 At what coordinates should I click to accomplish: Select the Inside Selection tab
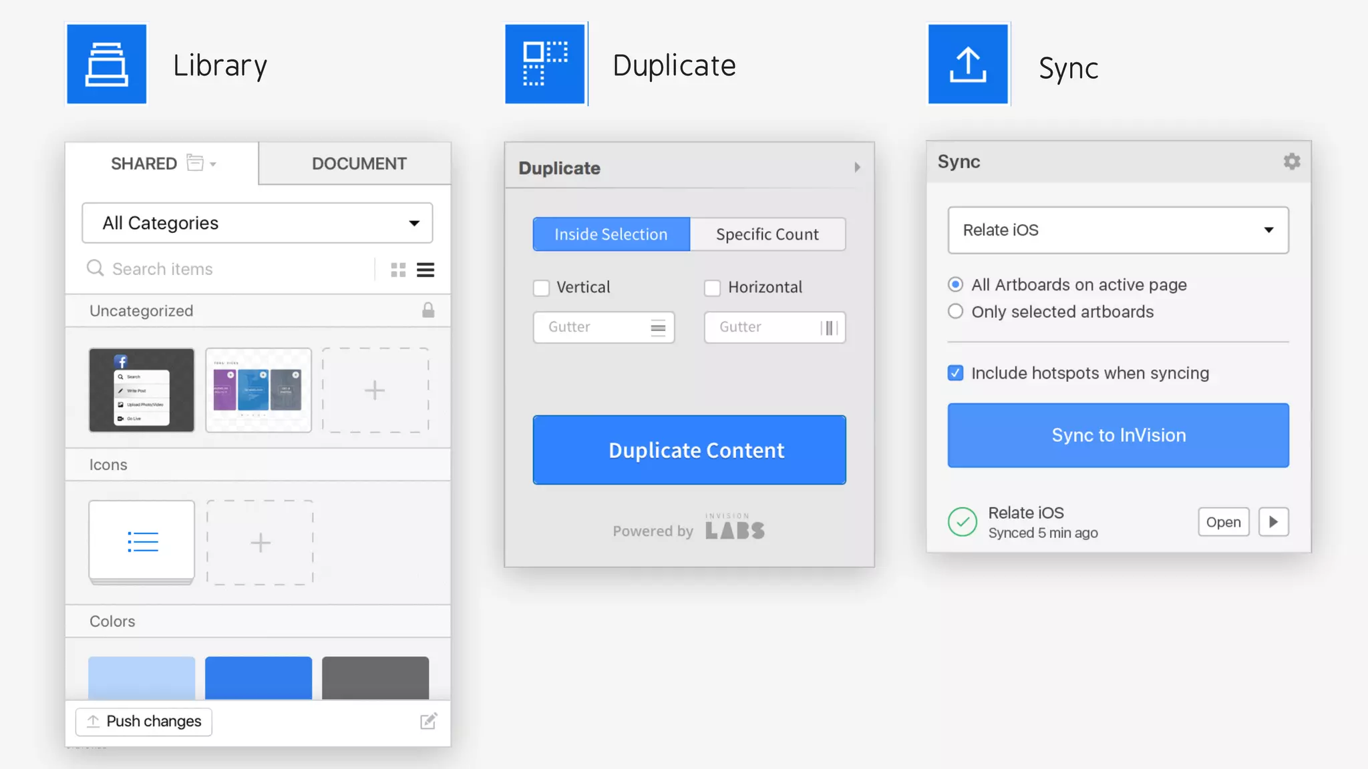611,234
